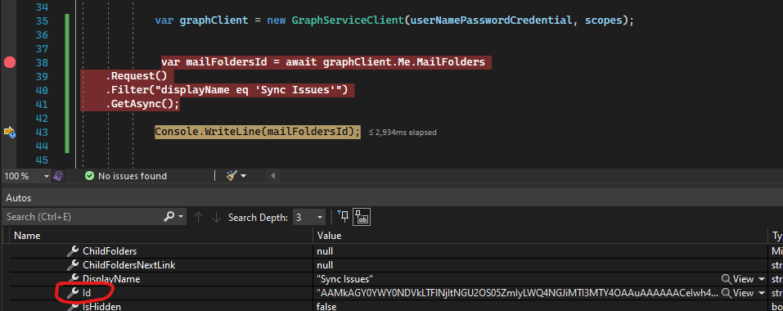
Task: Open View visualizer for DisplayName value
Action: (x=737, y=279)
